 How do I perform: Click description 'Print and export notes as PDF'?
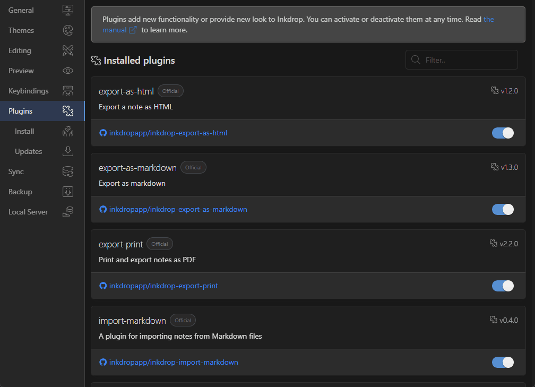[147, 260]
